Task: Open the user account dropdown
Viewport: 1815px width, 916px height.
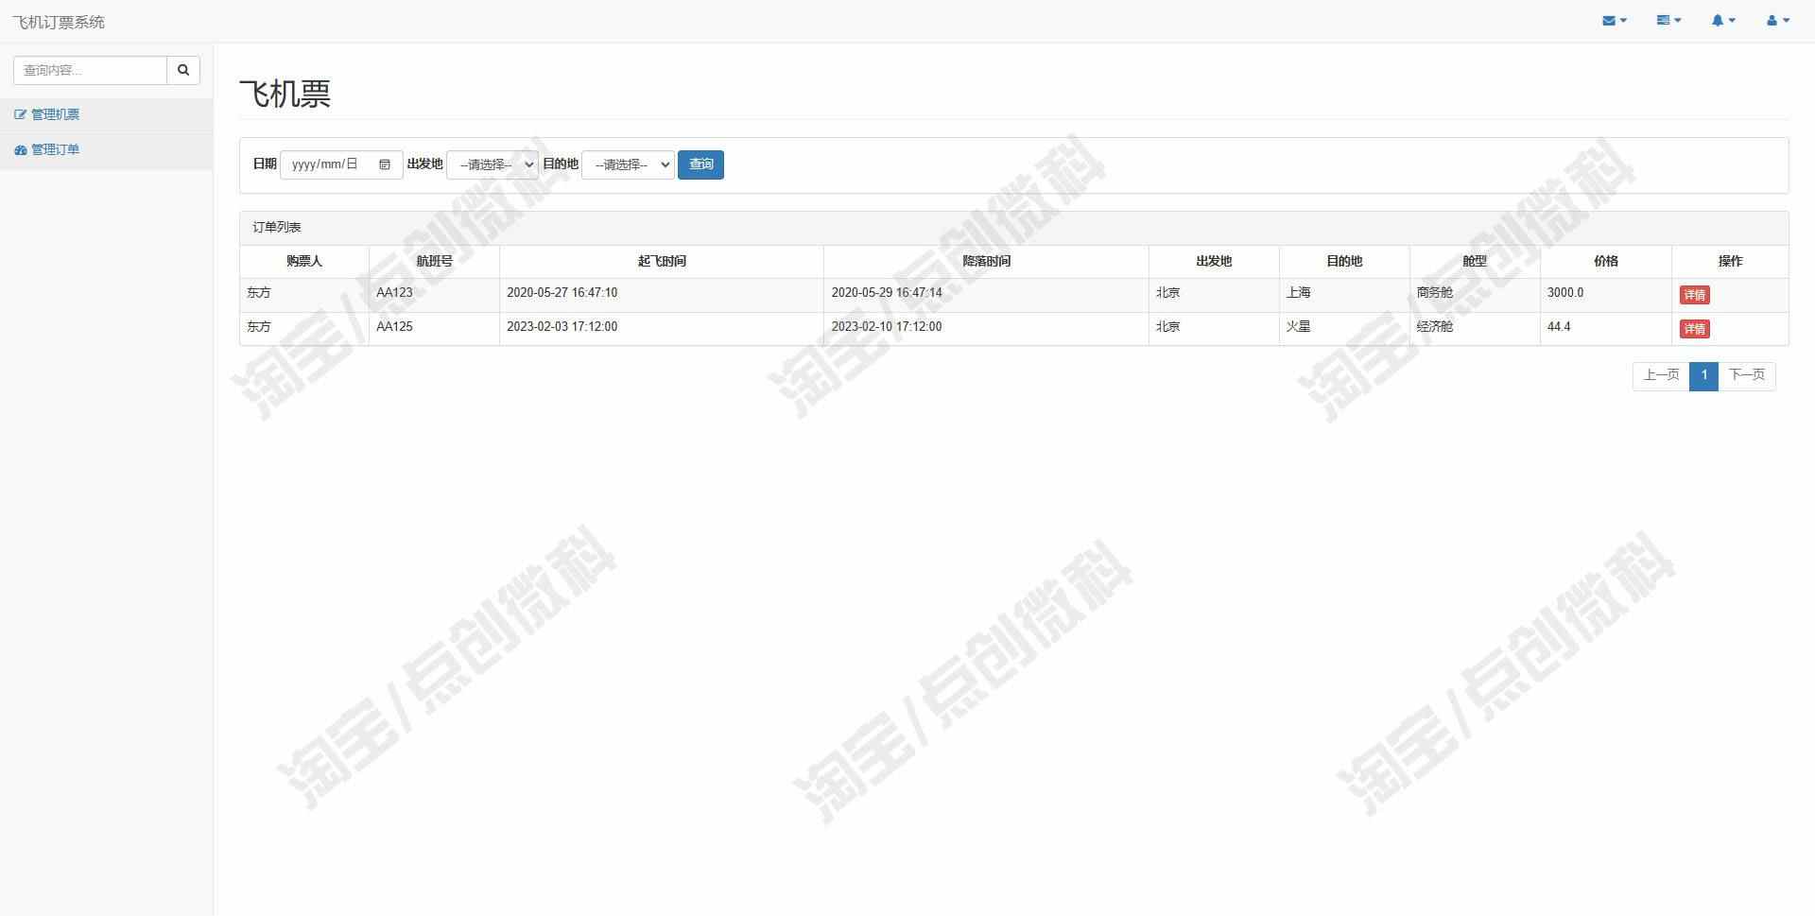Action: [x=1778, y=21]
